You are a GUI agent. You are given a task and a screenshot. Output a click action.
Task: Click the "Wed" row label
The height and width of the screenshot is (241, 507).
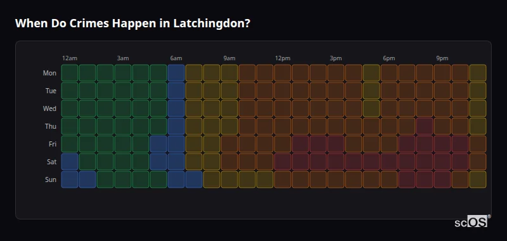(49, 108)
